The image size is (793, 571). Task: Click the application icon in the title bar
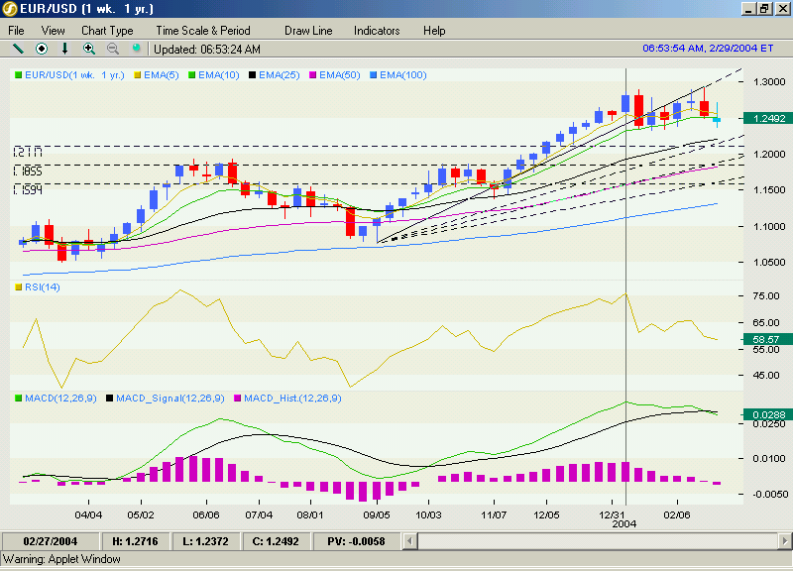coord(10,9)
